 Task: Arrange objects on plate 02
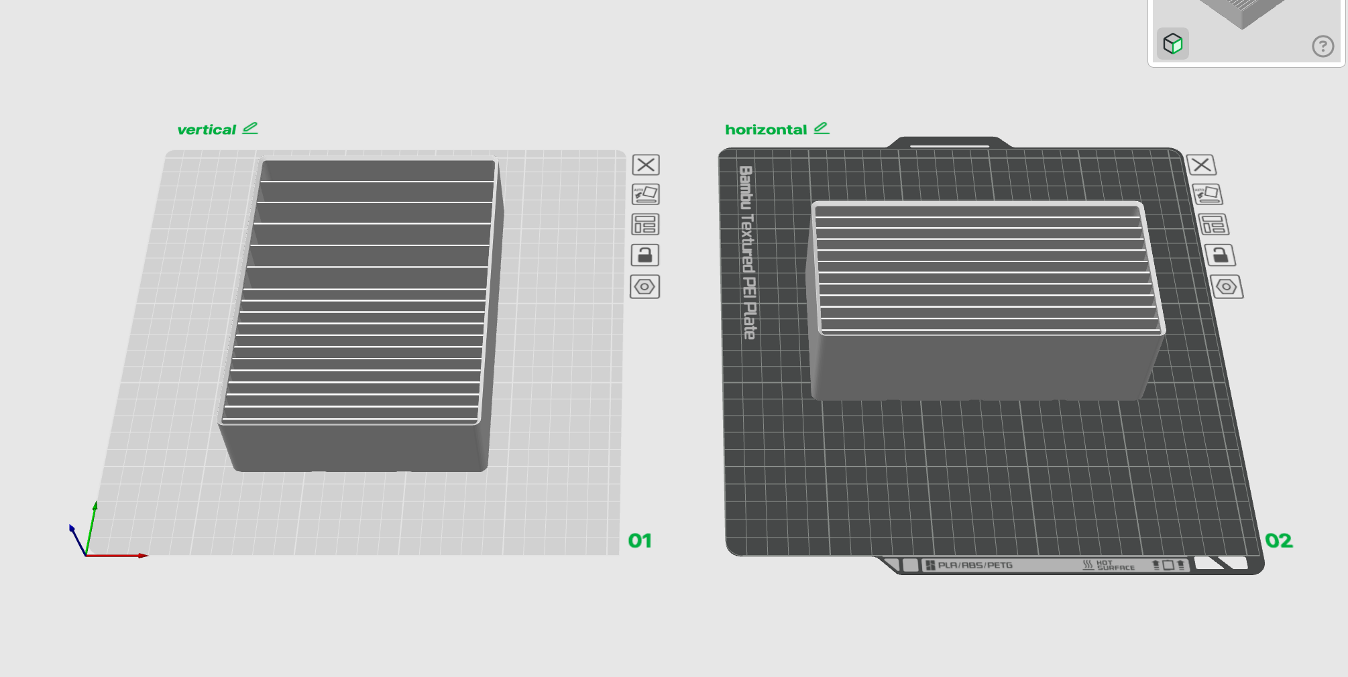pos(1214,225)
